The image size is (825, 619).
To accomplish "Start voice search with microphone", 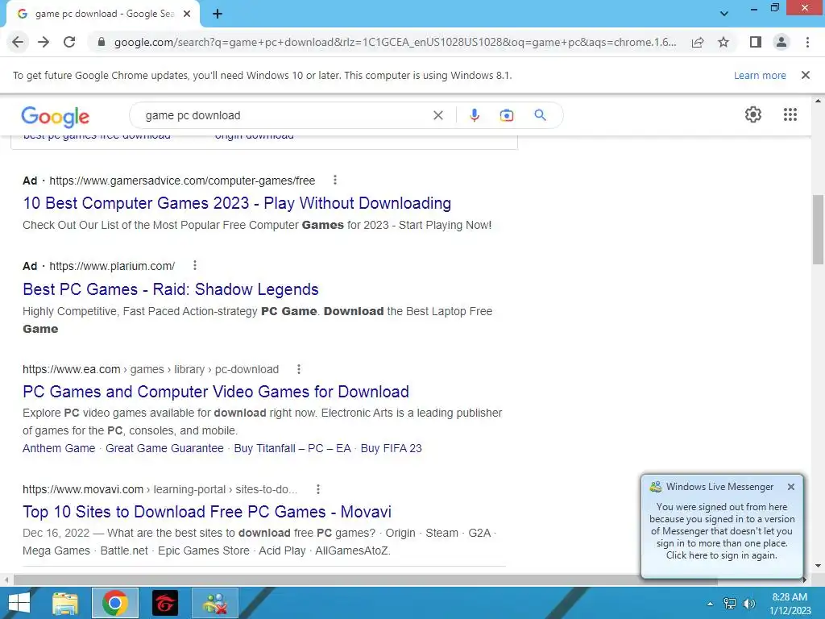I will point(474,115).
